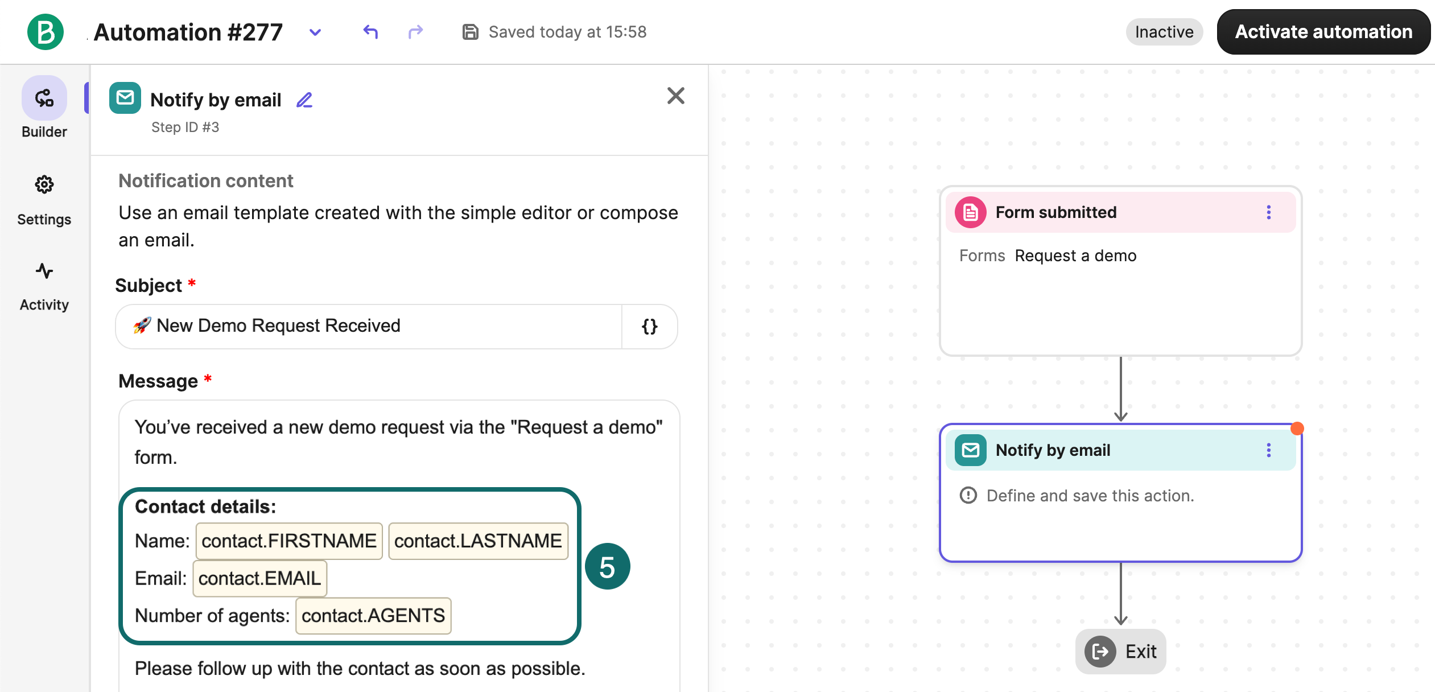Click into the Subject input field
This screenshot has width=1435, height=692.
tap(369, 326)
